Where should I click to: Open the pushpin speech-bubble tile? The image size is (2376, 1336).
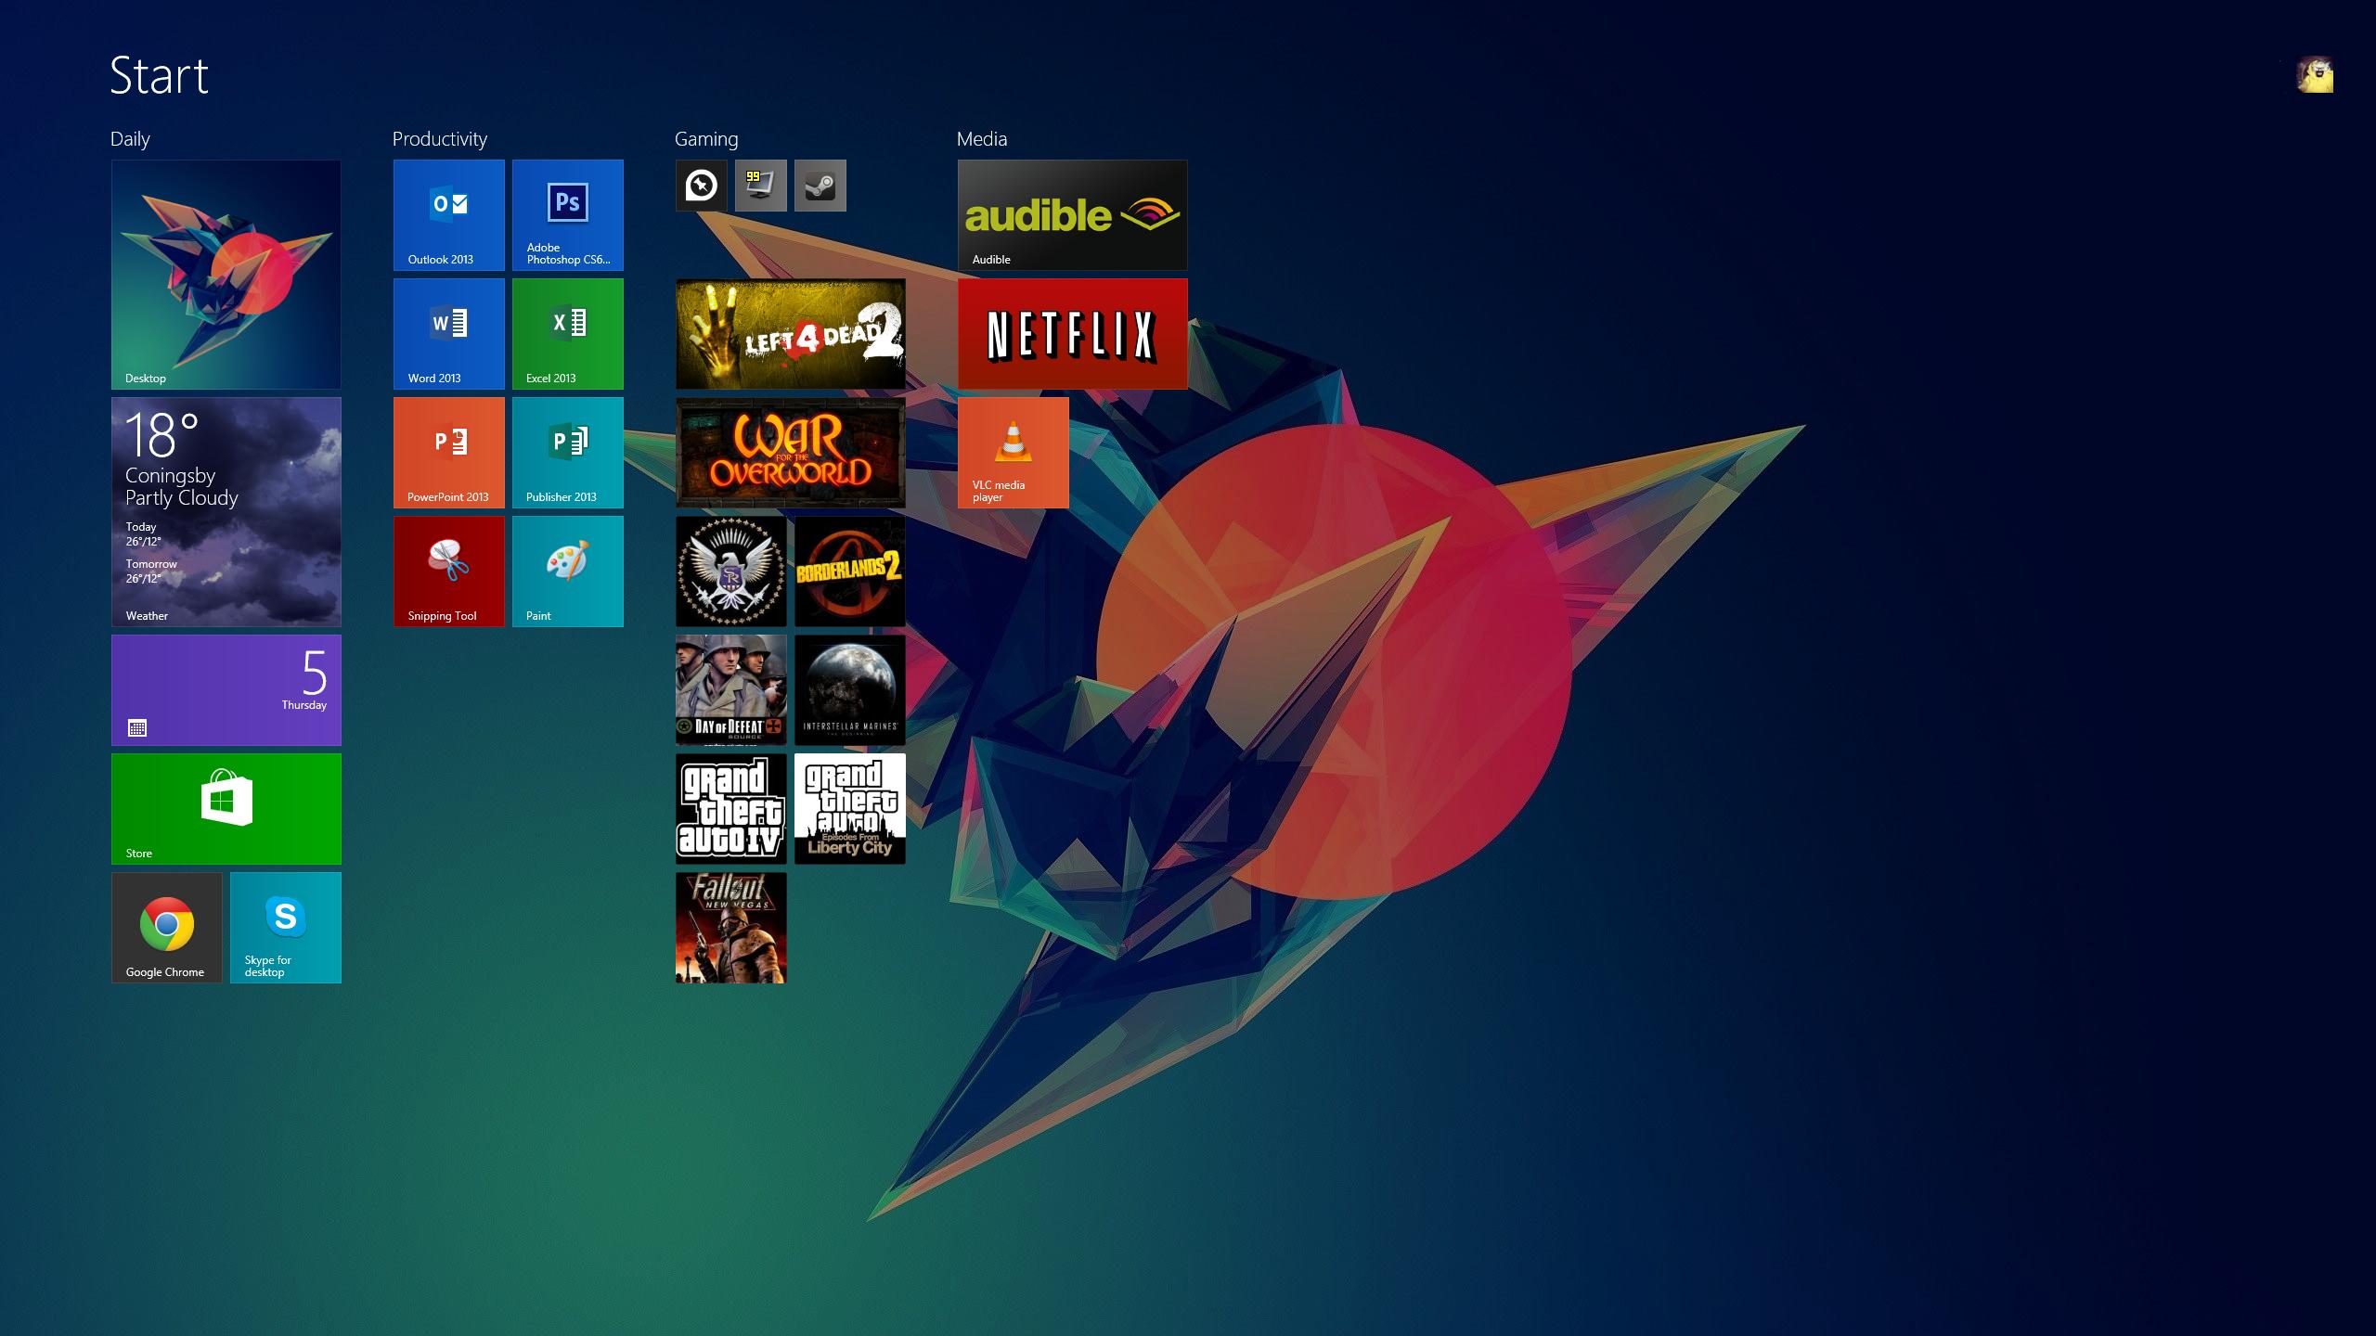click(x=701, y=186)
